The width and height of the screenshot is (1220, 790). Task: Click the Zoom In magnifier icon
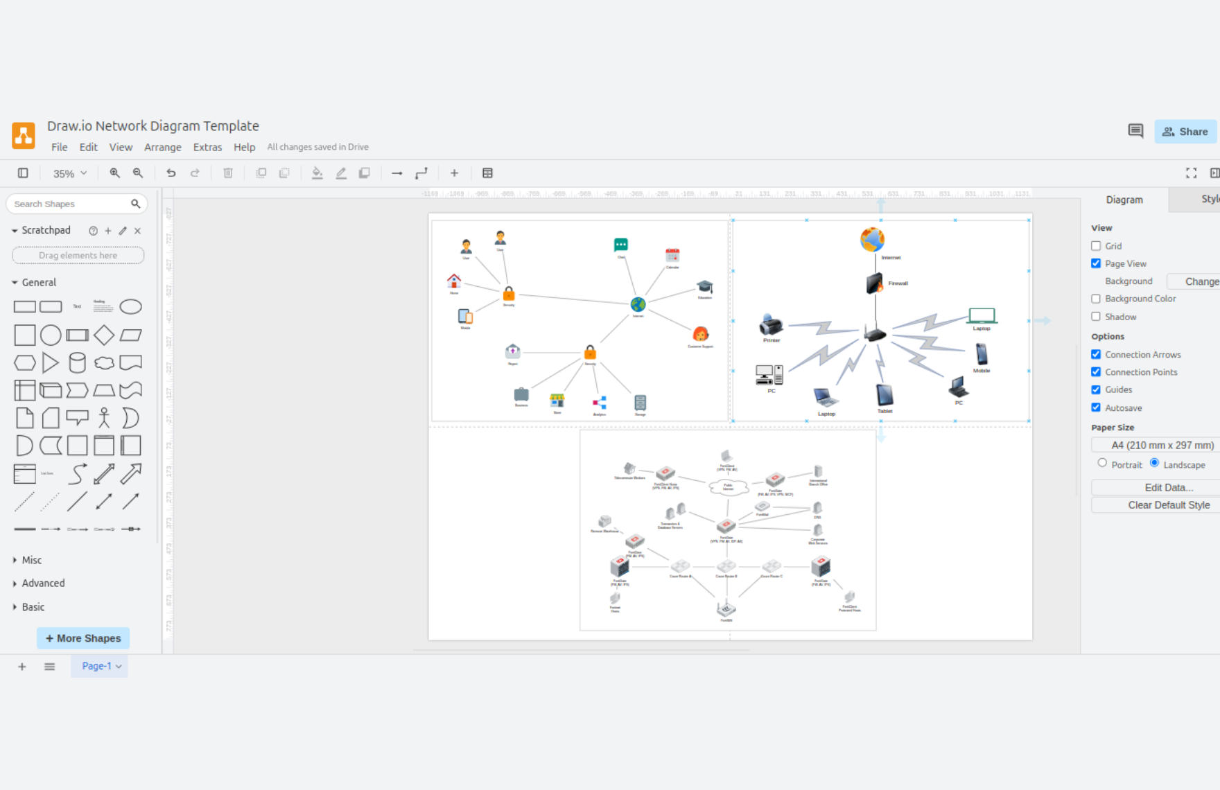[x=114, y=173]
